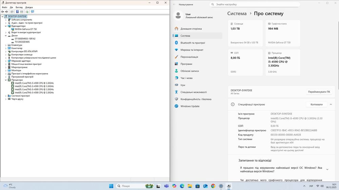
Task: Collapse the DESKTOP-EVNTD0E root node arrow
Action: 2,17
